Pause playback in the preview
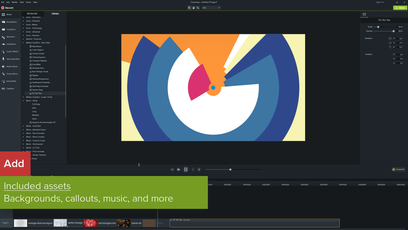Image resolution: width=408 pixels, height=230 pixels. [x=186, y=169]
